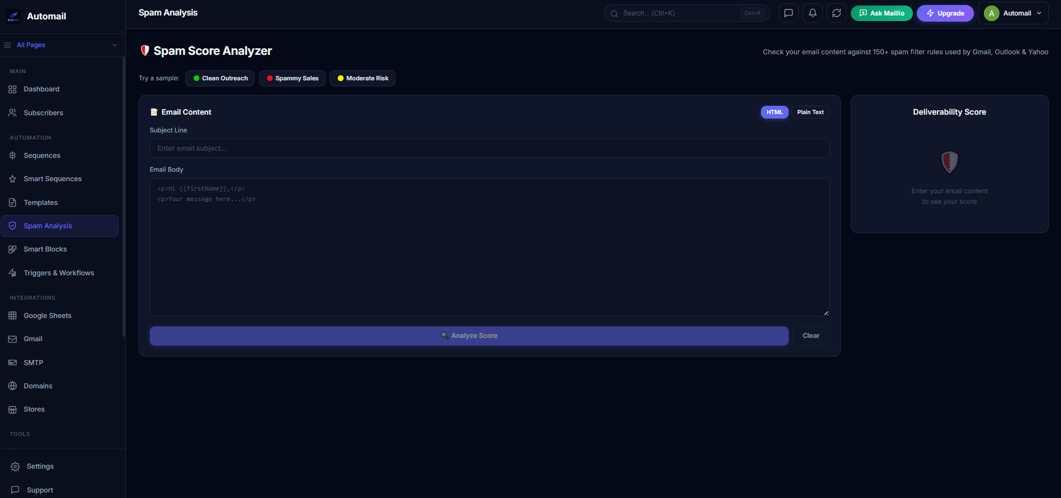Viewport: 1061px width, 498px height.
Task: Open the notifications bell icon
Action: click(x=813, y=13)
